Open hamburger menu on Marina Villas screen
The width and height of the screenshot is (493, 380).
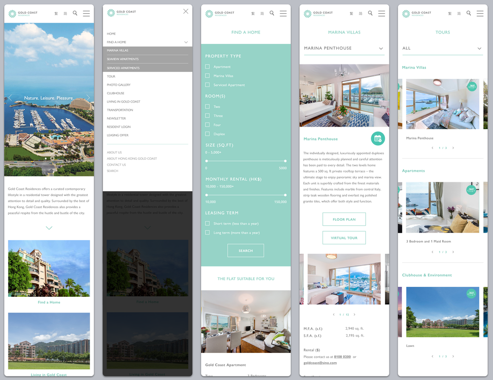coord(382,13)
